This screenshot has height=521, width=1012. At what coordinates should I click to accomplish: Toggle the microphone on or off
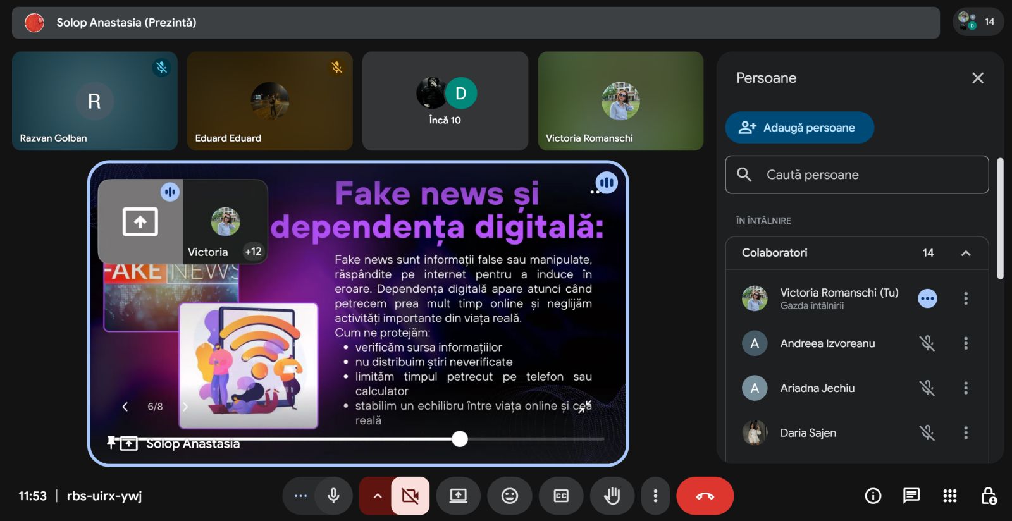[333, 496]
